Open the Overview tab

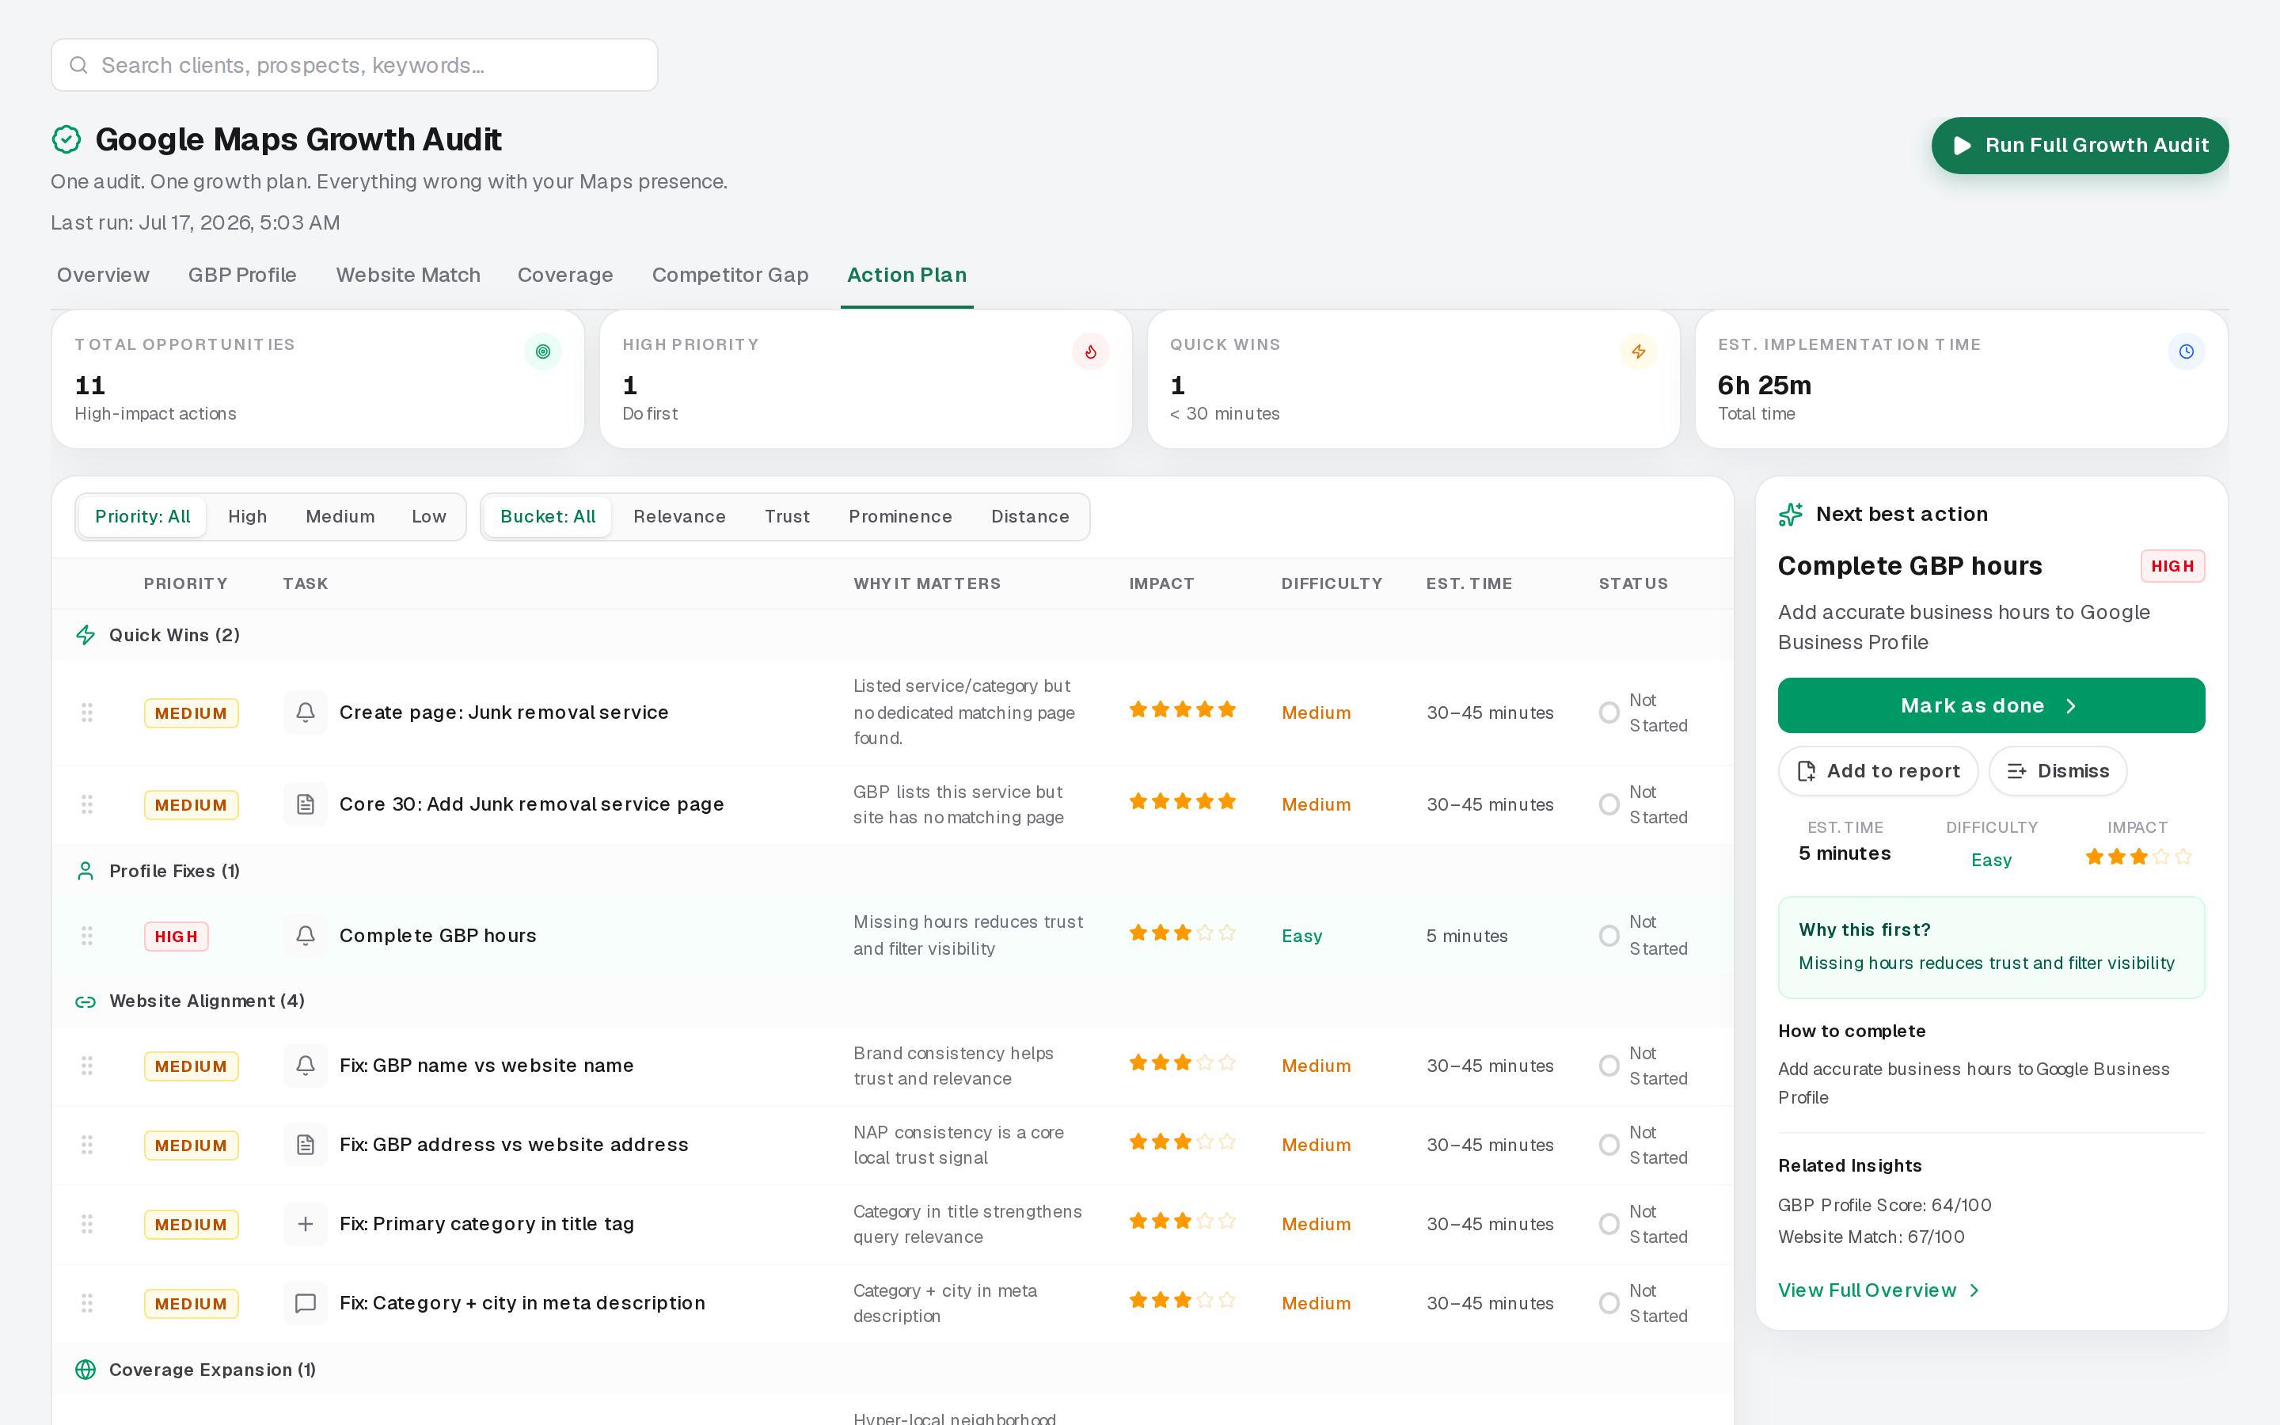pyautogui.click(x=103, y=274)
